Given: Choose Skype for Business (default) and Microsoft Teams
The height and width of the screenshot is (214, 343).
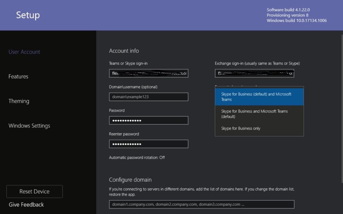Looking at the screenshot, I should [259, 97].
